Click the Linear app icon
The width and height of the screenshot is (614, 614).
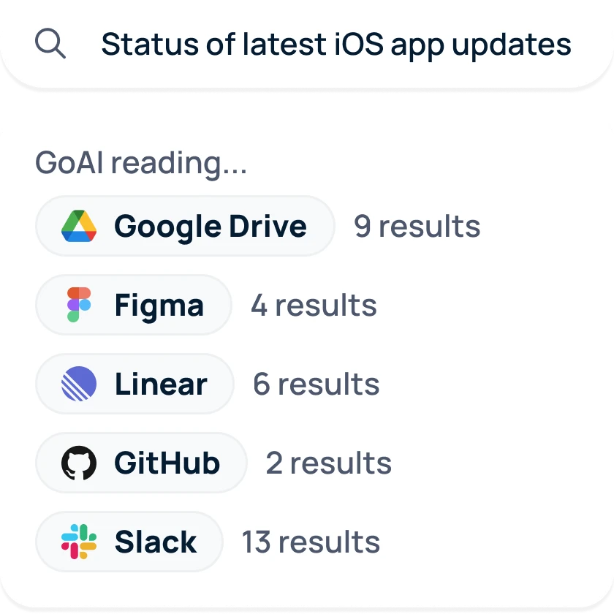80,383
